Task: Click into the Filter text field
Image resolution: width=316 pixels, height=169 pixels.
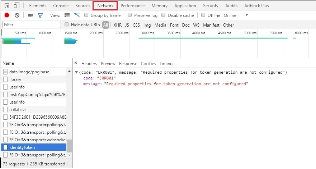Action: pyautogui.click(x=32, y=25)
